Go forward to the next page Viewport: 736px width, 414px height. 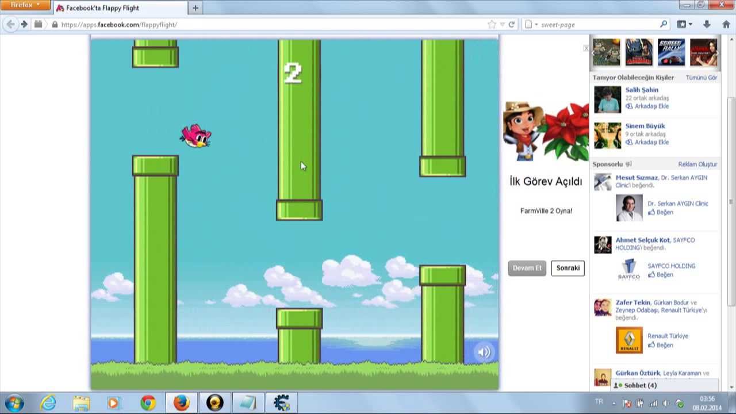(x=24, y=24)
